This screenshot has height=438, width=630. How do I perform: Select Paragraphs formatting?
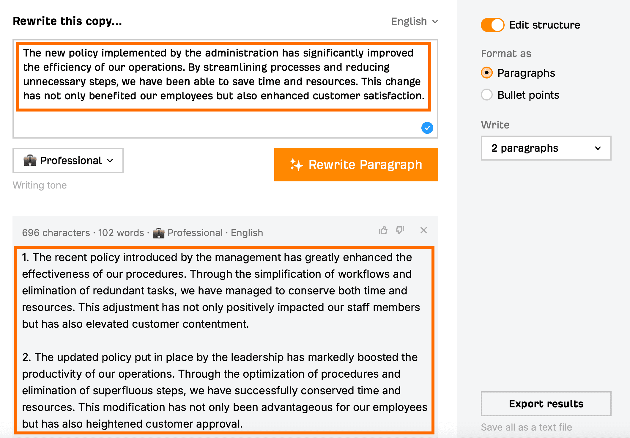point(486,73)
